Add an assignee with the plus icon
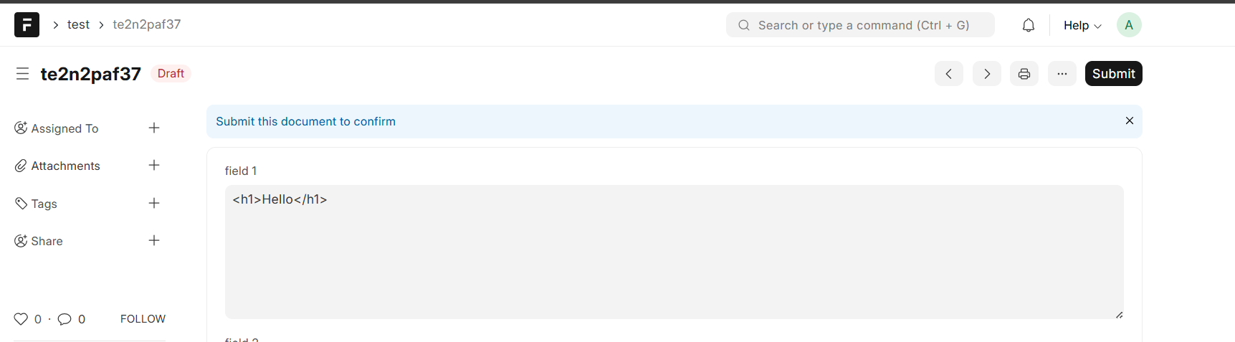Screen dimensions: 1235x342 [x=154, y=128]
